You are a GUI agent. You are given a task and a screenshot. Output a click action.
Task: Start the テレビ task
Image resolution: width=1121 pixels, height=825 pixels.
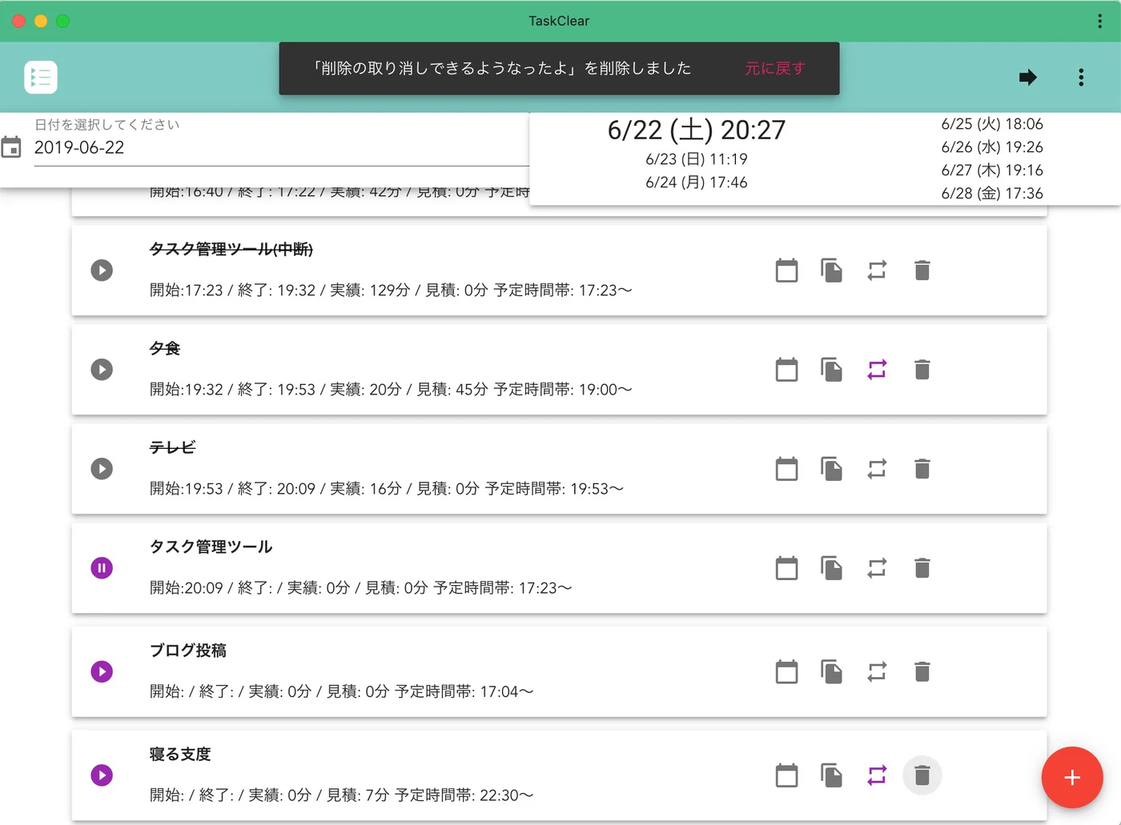coord(102,469)
